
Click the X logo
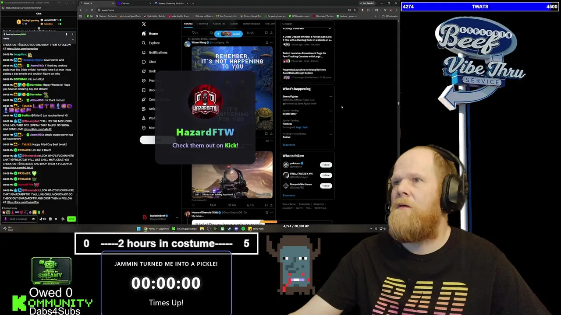[x=144, y=24]
